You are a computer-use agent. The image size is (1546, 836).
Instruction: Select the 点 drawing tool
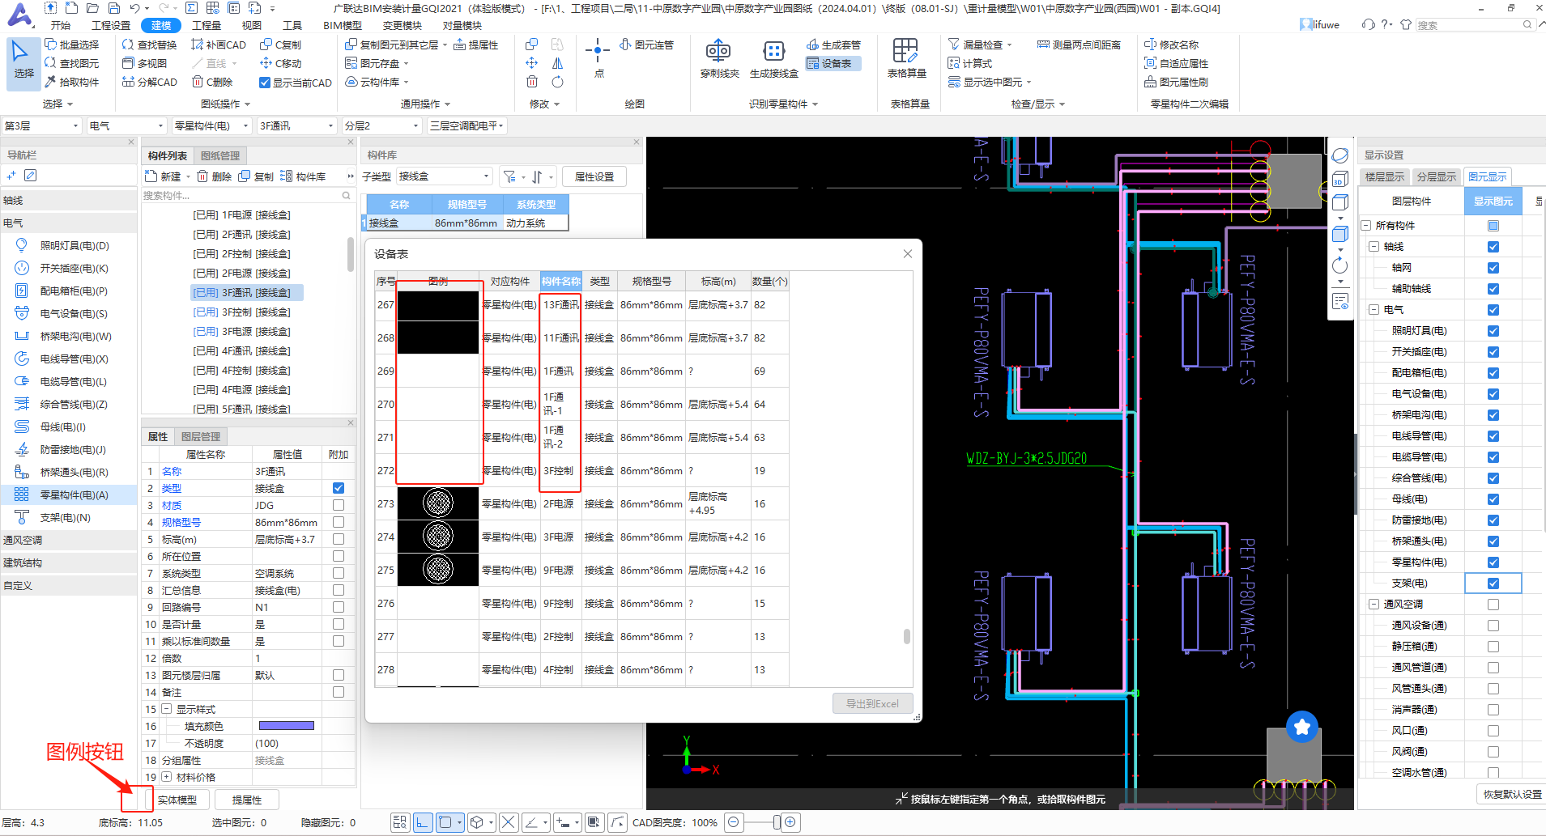(598, 58)
